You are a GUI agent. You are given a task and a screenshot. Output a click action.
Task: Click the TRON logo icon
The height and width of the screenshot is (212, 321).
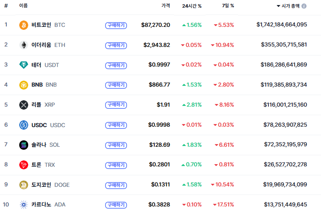pos(24,165)
